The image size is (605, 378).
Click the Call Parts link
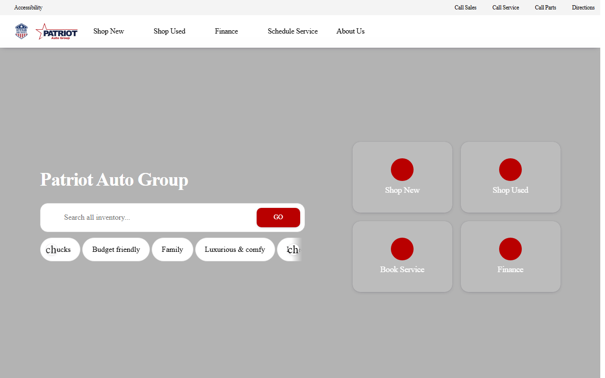tap(545, 8)
